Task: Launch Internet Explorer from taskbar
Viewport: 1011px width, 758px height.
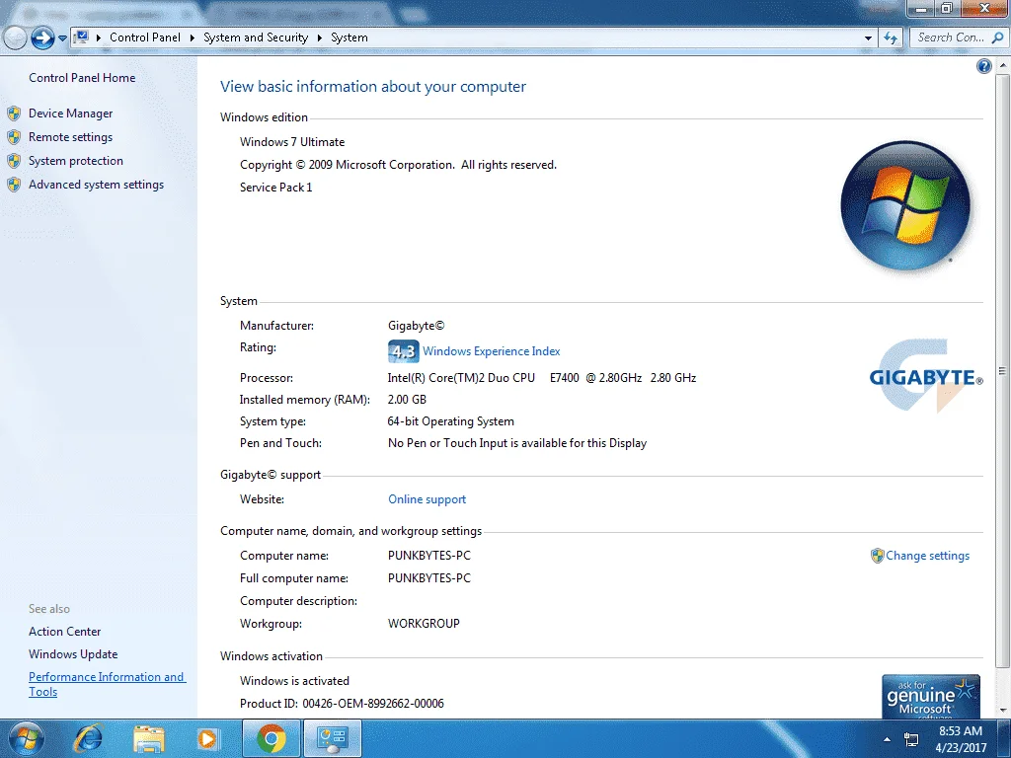Action: [88, 738]
